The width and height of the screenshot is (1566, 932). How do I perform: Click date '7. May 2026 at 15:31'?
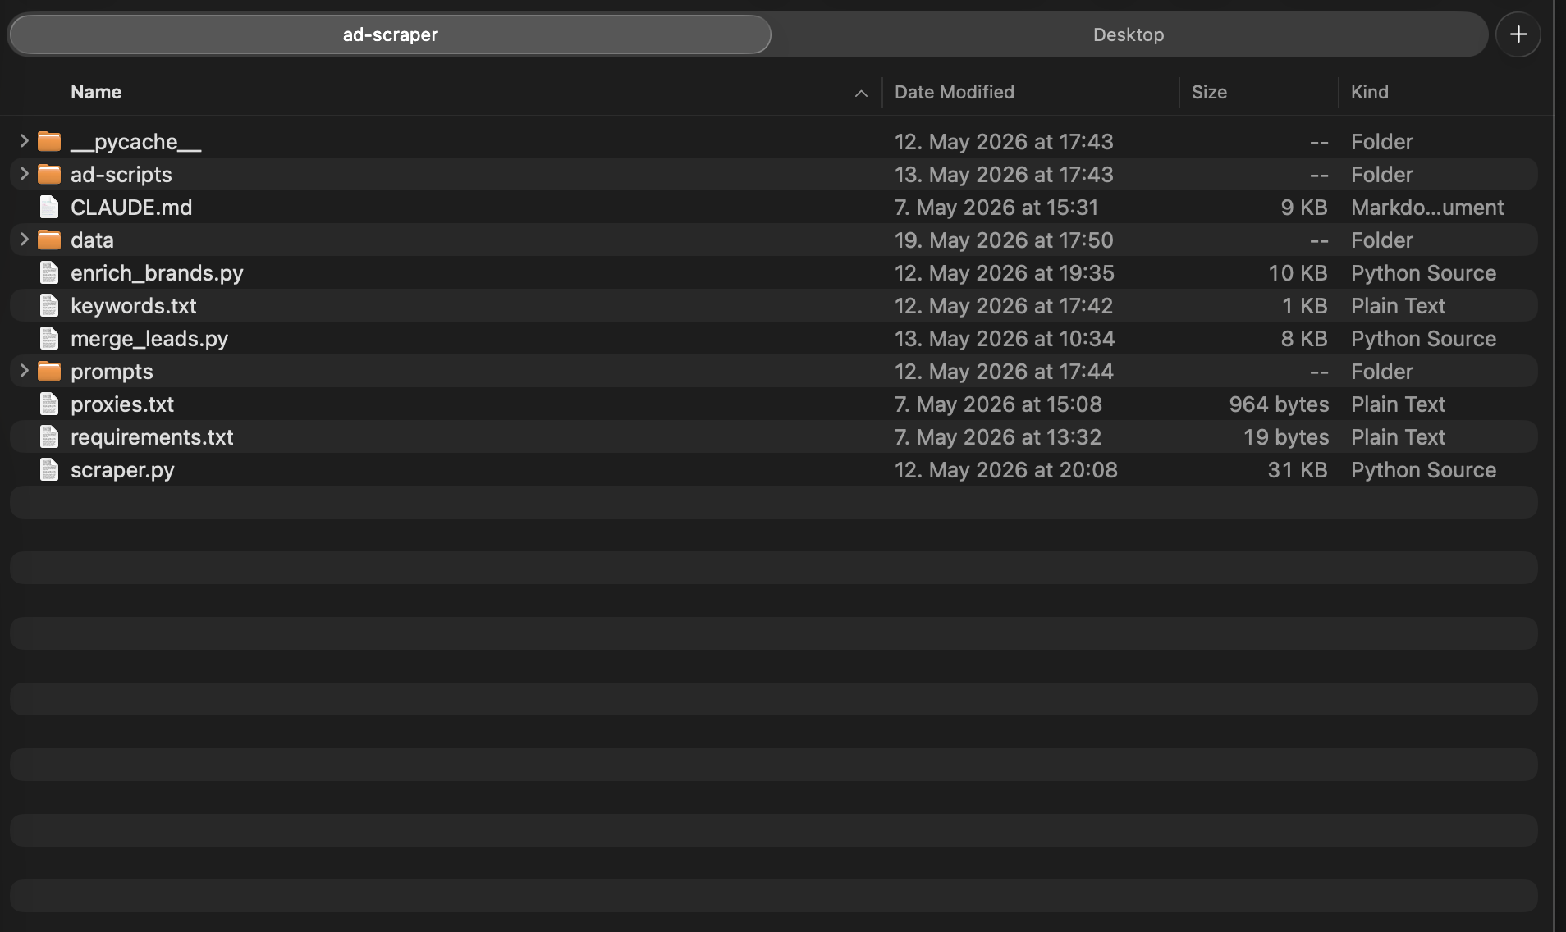pyautogui.click(x=996, y=208)
